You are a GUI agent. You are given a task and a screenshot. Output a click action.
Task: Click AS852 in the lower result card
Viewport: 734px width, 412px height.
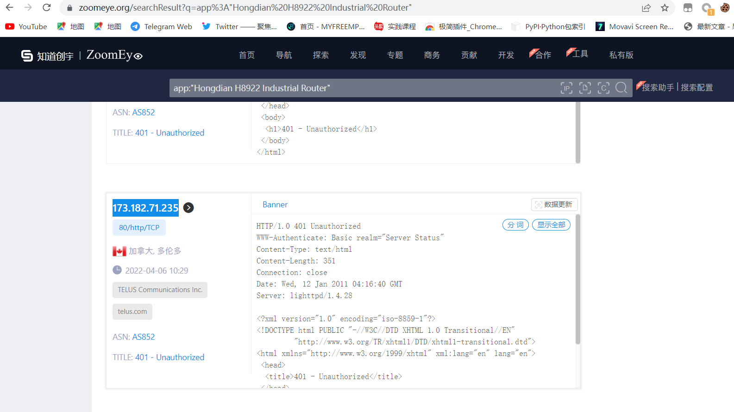click(x=144, y=337)
